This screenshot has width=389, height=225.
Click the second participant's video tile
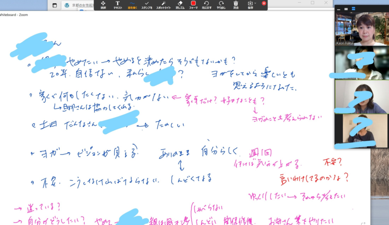point(361,63)
